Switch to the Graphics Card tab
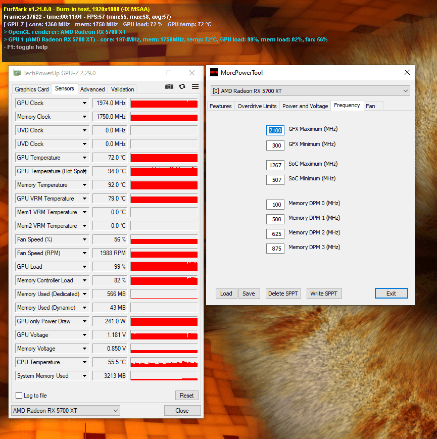This screenshot has width=437, height=439. pos(32,89)
